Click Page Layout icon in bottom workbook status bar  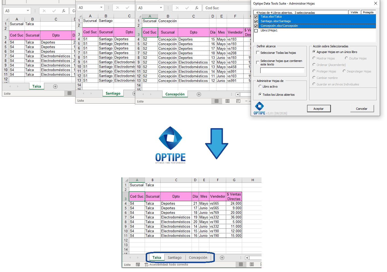click(252, 264)
